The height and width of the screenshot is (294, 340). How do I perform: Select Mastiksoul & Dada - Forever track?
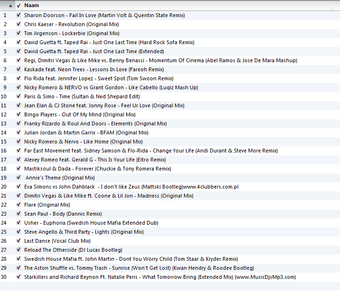(97, 169)
